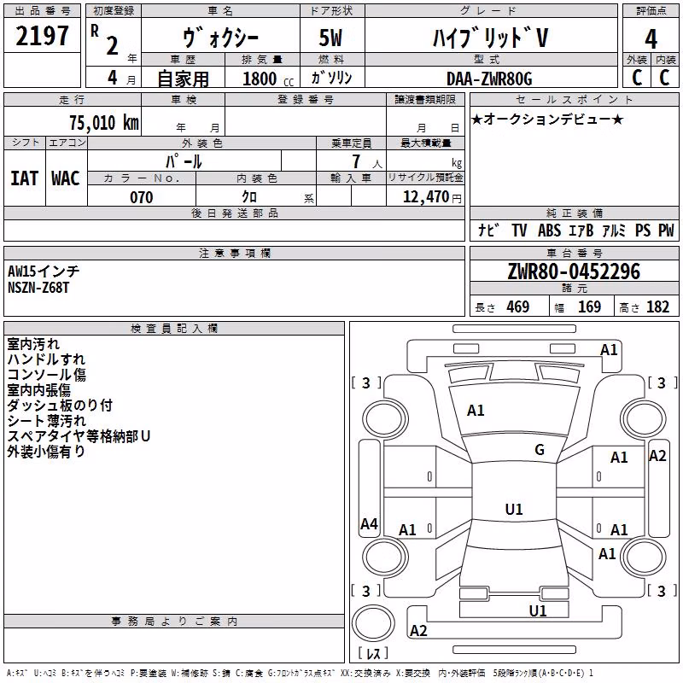Click the A4 damage mark on diagram
Screen dimensions: 683x683
click(369, 523)
